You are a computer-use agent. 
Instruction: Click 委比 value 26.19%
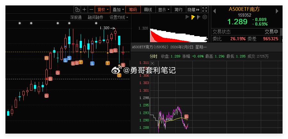(238, 39)
